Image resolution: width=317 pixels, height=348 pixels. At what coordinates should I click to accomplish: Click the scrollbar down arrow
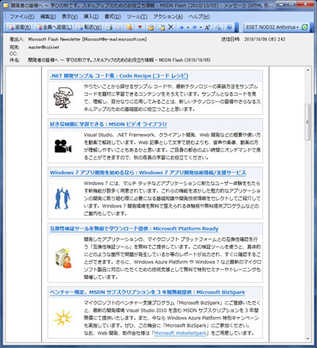tap(307, 339)
